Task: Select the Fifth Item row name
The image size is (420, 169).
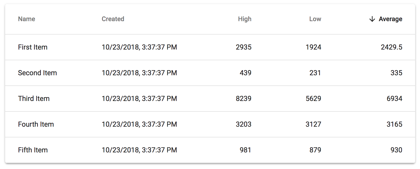Action: 33,150
